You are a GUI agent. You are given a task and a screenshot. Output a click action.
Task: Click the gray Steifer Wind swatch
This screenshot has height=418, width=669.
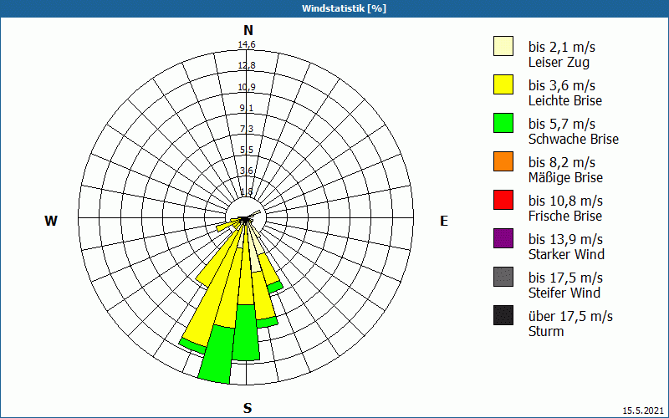(x=503, y=277)
